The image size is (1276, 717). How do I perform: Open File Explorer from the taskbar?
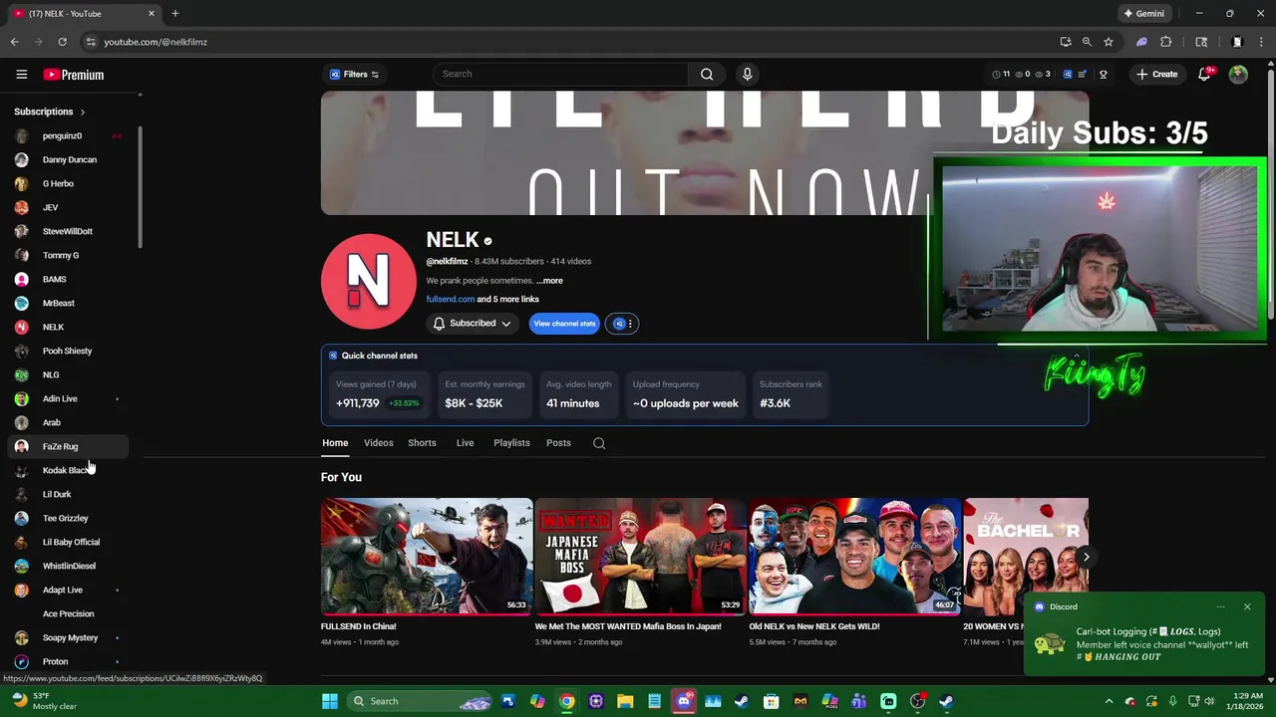pos(625,701)
